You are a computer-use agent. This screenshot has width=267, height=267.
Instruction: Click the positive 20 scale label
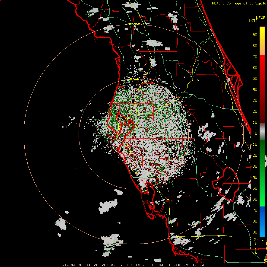pyautogui.click(x=255, y=111)
